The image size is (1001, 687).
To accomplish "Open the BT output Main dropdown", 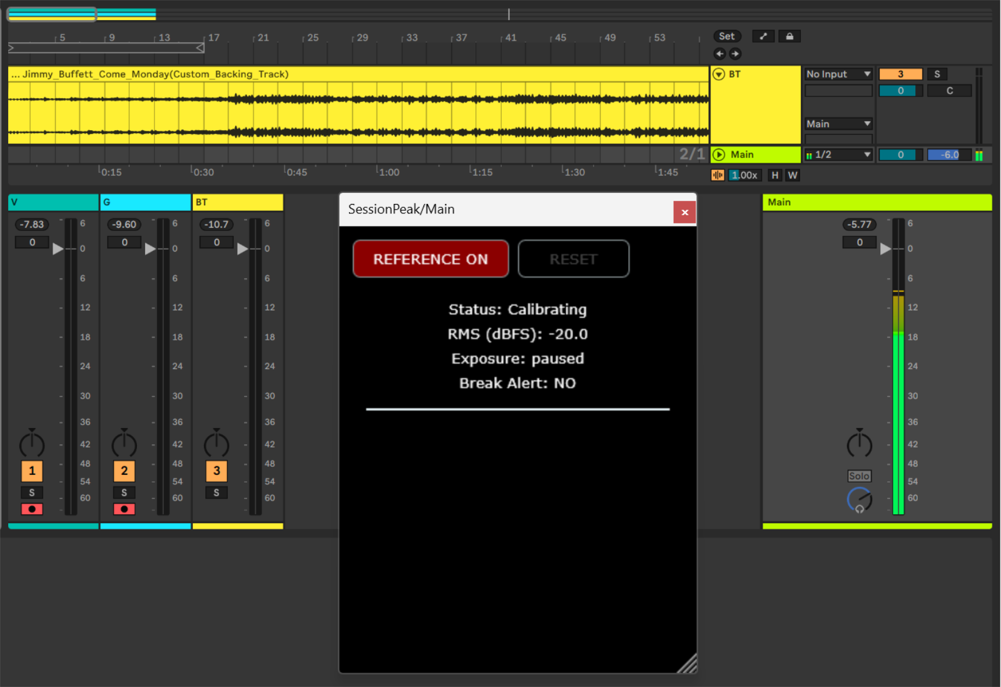I will coord(838,124).
